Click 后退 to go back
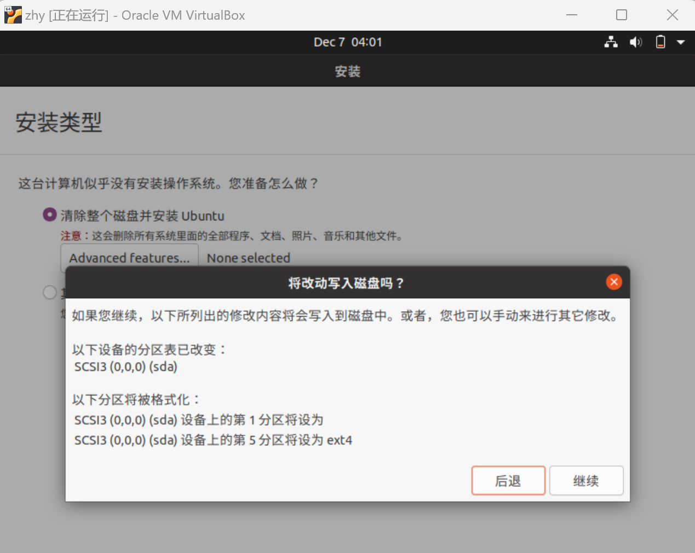This screenshot has width=695, height=553. tap(508, 481)
